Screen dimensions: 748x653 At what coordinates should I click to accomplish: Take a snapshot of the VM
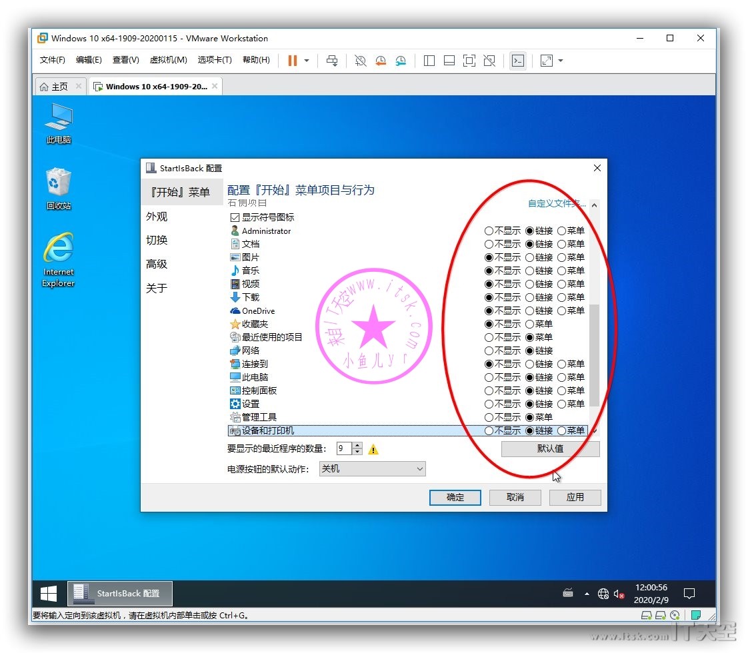[x=360, y=61]
